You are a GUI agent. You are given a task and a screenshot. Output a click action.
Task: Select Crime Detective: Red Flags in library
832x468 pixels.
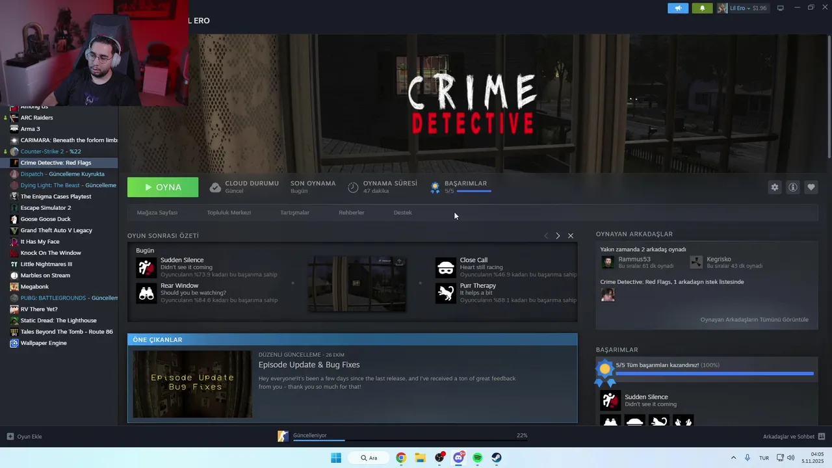59,162
